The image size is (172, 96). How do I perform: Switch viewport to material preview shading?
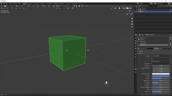(x=129, y=8)
